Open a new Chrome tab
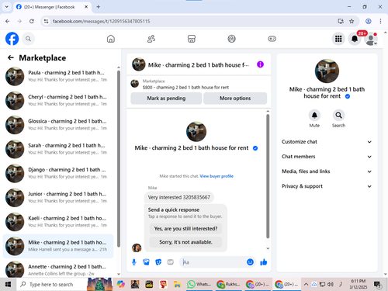 point(99,7)
